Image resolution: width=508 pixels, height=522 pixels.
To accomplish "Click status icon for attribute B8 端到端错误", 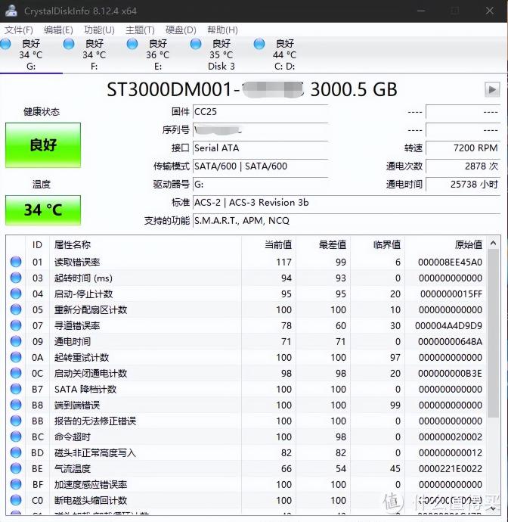I will (16, 405).
